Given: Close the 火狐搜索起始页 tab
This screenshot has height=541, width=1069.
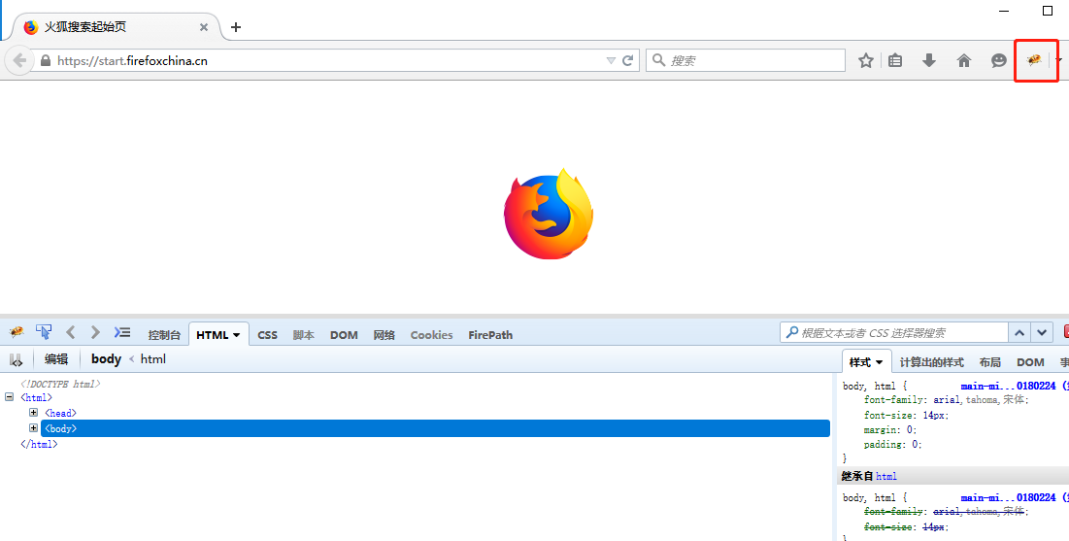Looking at the screenshot, I should (204, 27).
